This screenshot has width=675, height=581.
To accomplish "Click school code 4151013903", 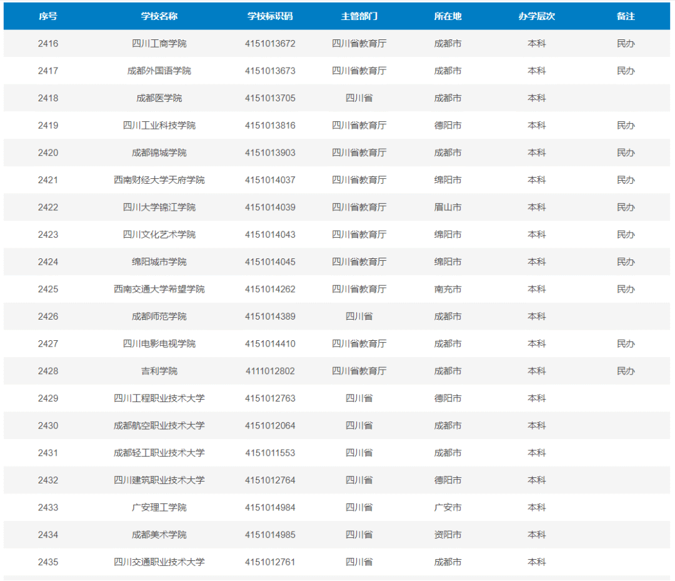I will point(271,153).
